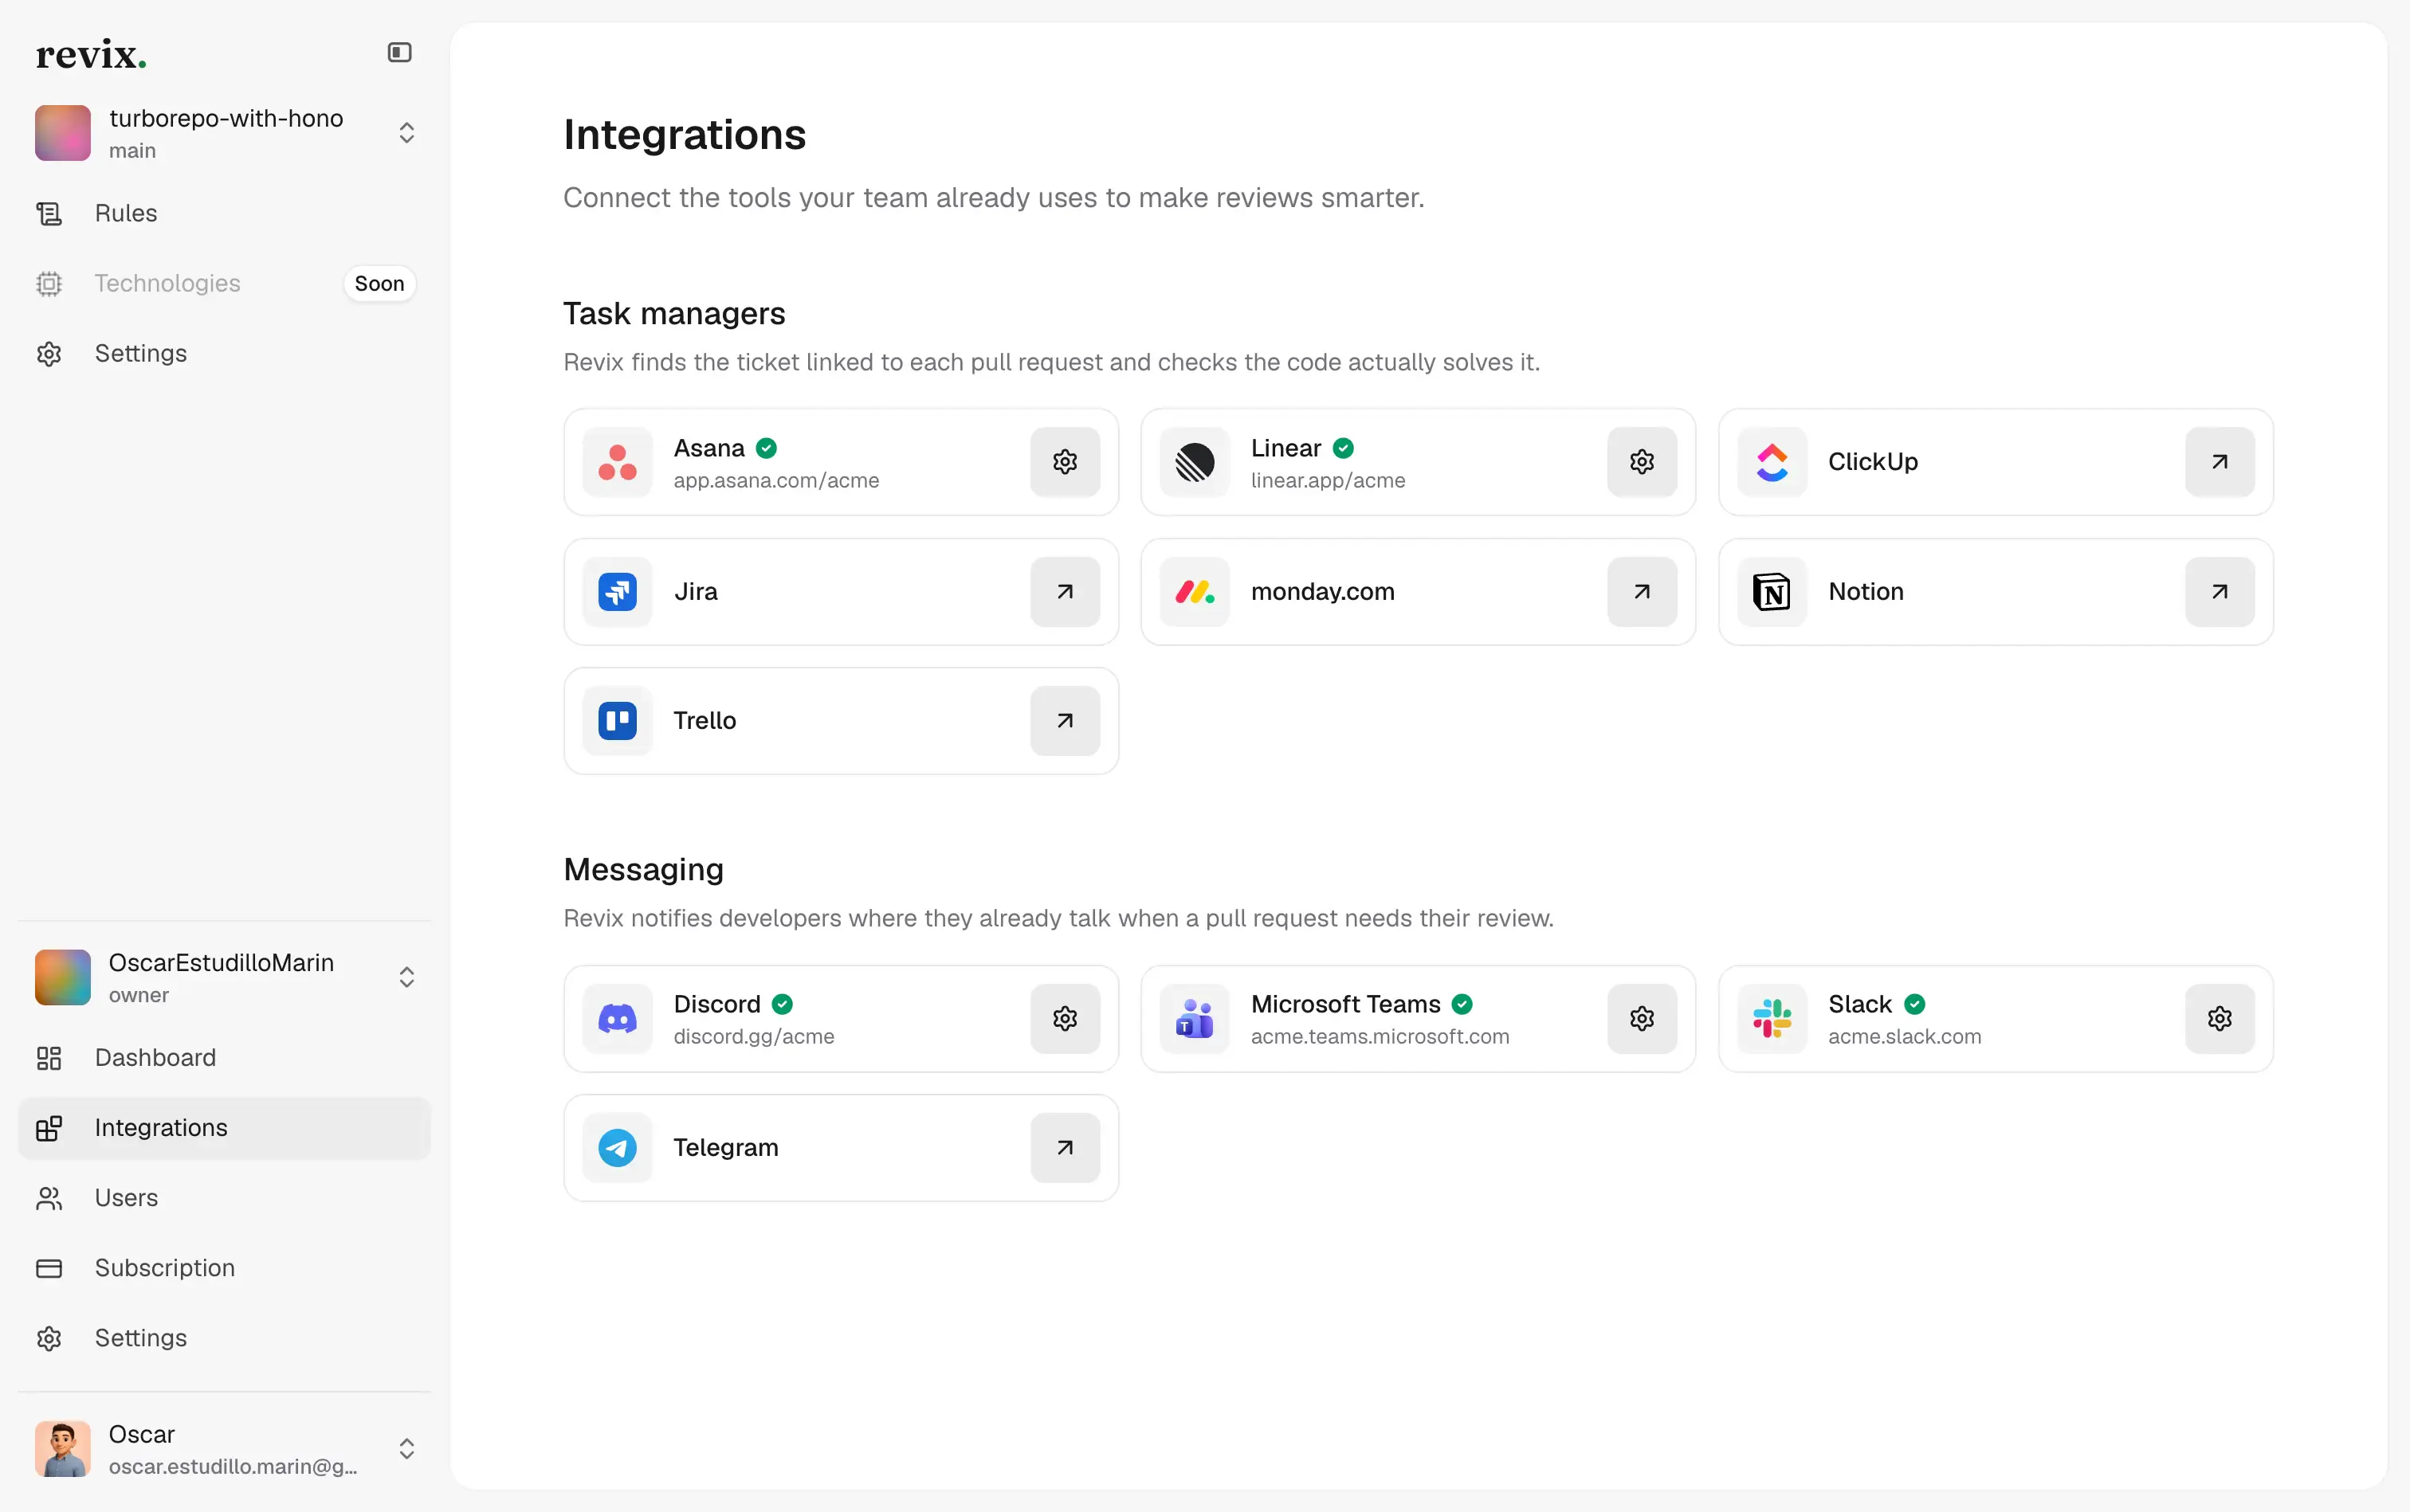Viewport: 2410px width, 1512px height.
Task: Click the monday.com card label
Action: coord(1322,592)
